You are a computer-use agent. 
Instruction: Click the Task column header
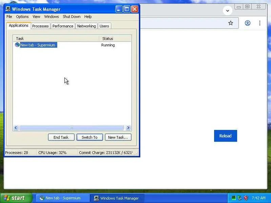56,39
